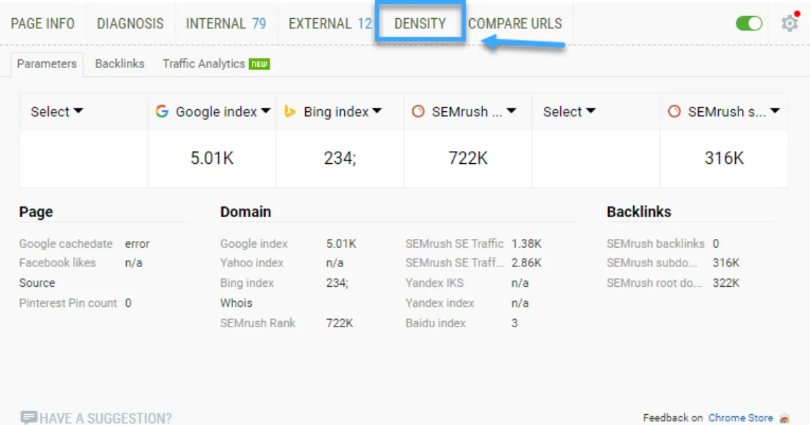Click the Whois link under Domain
The height and width of the screenshot is (425, 810).
tap(236, 303)
